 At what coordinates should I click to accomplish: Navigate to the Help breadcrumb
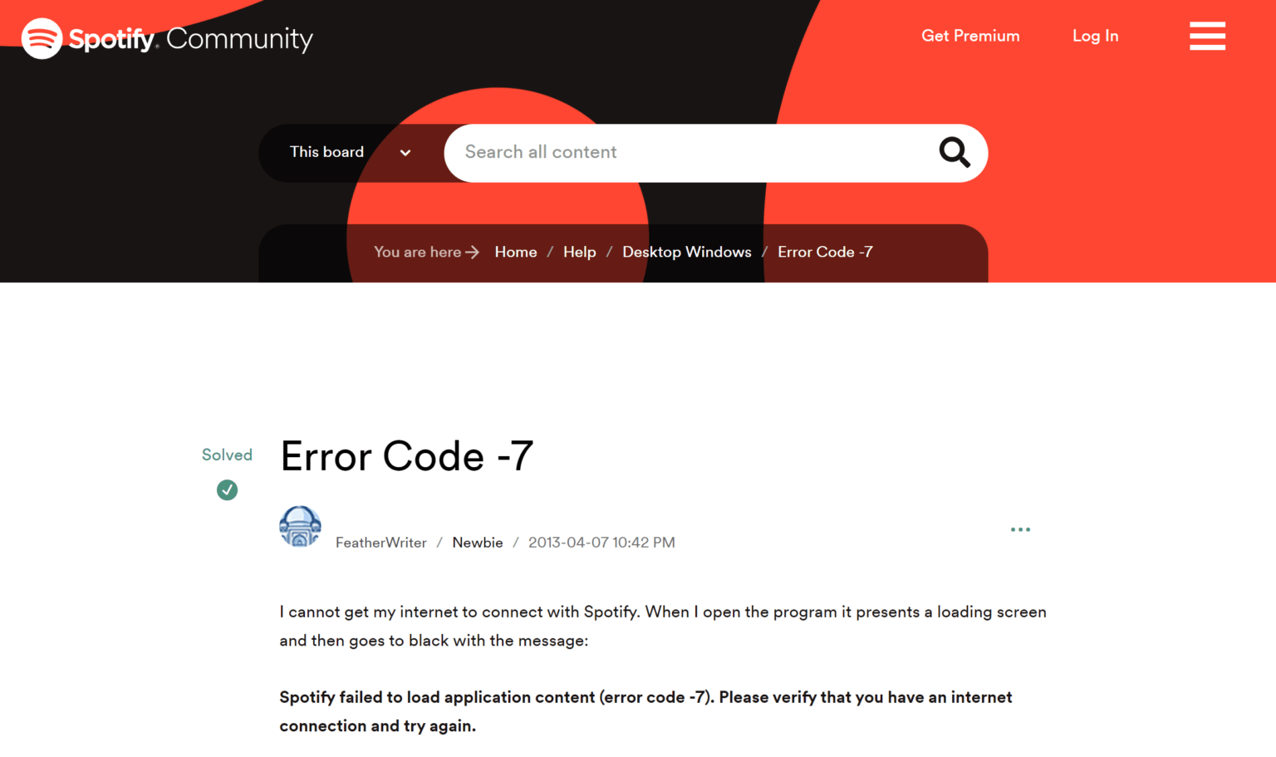tap(579, 252)
